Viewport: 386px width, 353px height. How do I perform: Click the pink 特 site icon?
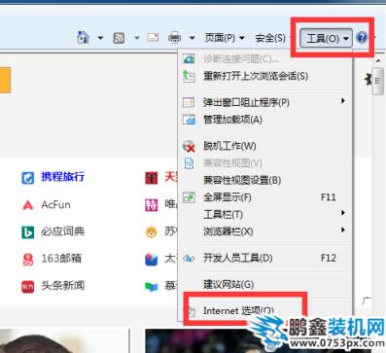coord(151,205)
